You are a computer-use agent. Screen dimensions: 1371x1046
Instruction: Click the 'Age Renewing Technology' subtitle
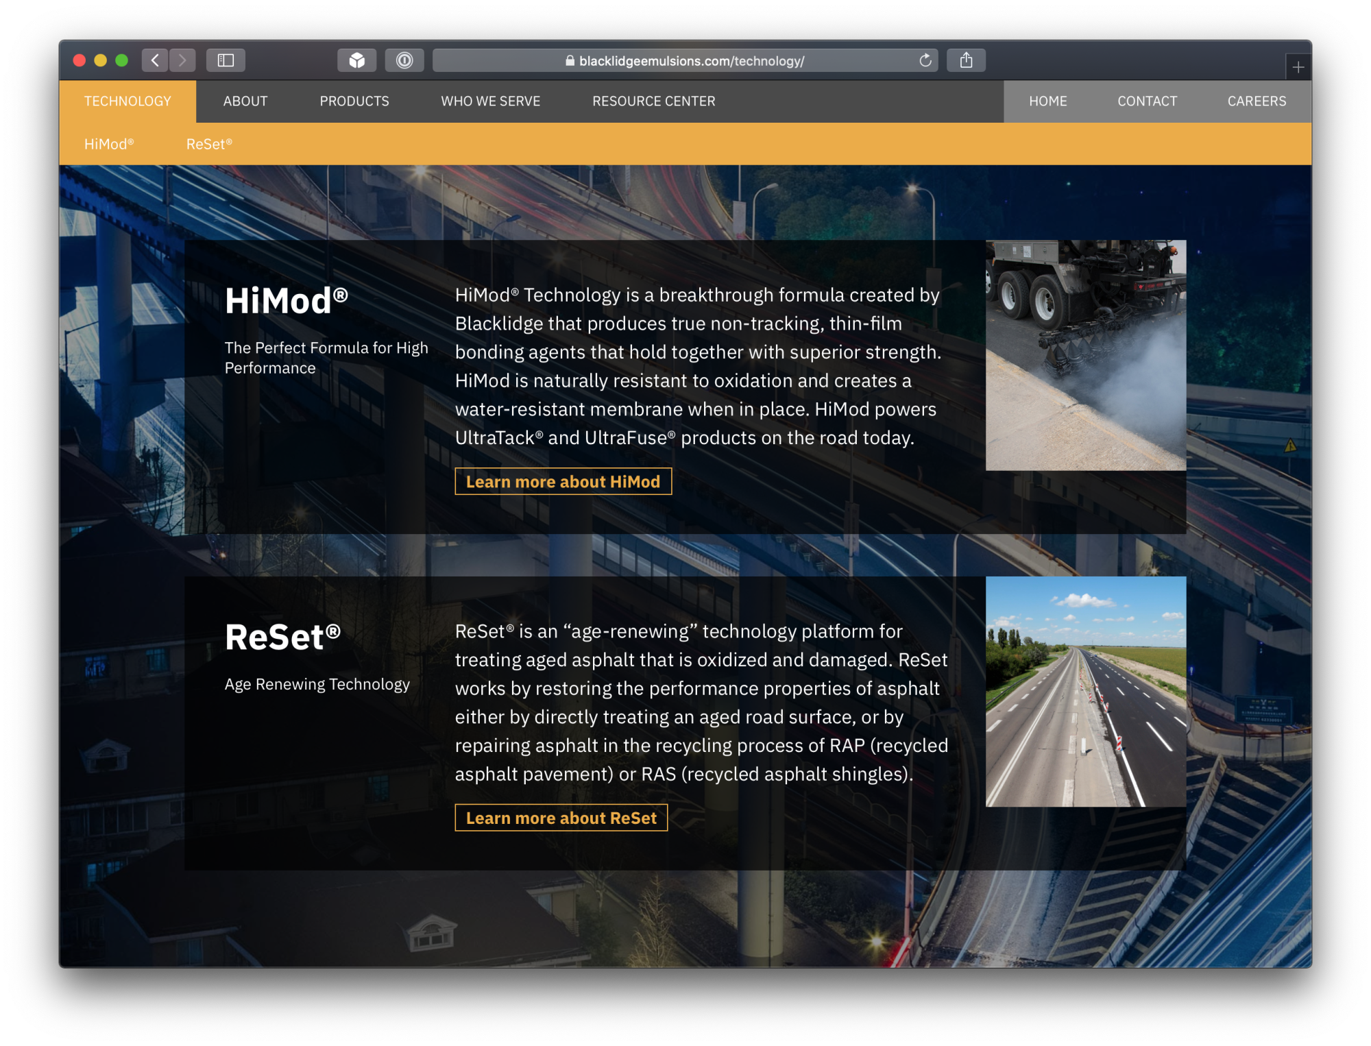[x=317, y=684]
